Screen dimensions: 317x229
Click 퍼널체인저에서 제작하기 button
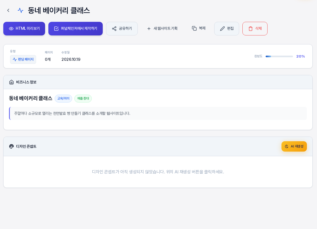click(x=75, y=29)
